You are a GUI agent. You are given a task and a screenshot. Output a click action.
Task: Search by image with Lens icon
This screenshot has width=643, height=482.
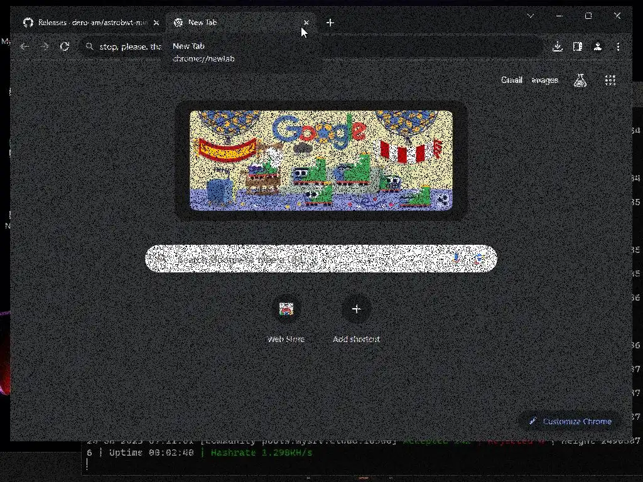pyautogui.click(x=478, y=259)
